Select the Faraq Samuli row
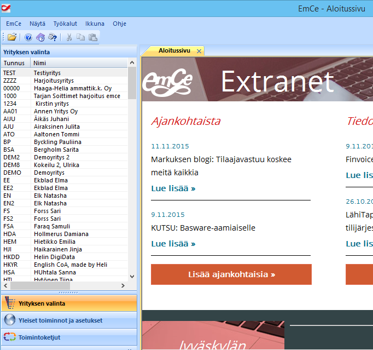The image size is (373, 350). [x=65, y=226]
